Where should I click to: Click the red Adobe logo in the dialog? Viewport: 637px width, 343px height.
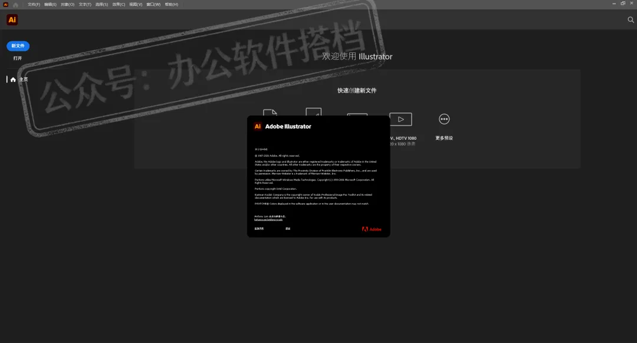(x=372, y=229)
